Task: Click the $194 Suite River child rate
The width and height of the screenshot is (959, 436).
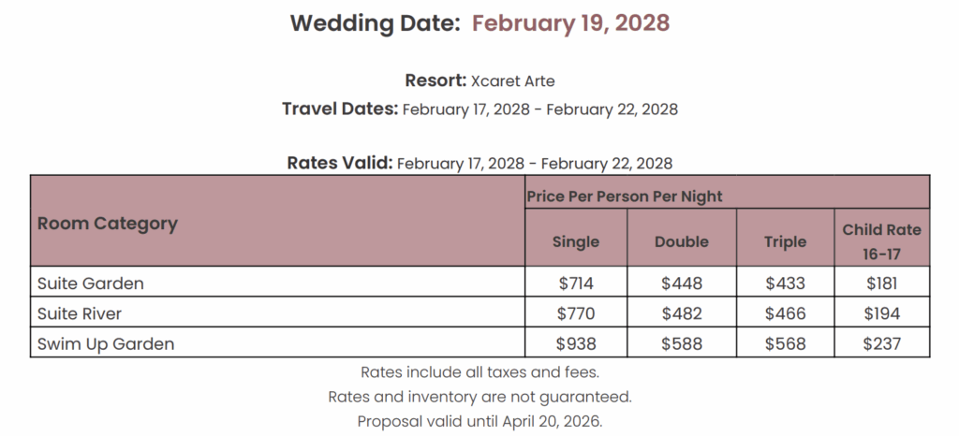Action: click(x=882, y=313)
